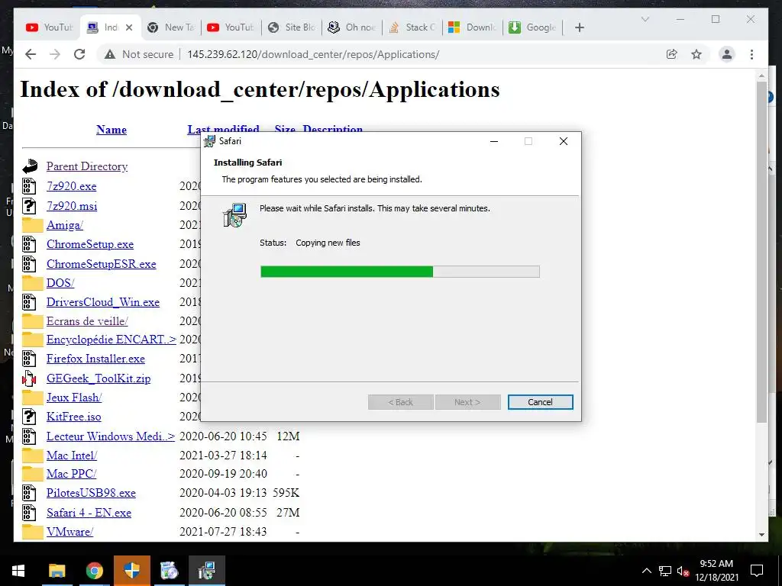Download 7z920.exe
782x586 pixels.
tap(71, 186)
